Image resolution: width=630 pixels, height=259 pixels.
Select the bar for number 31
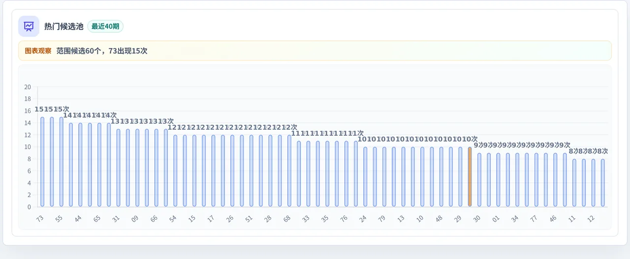tap(118, 168)
